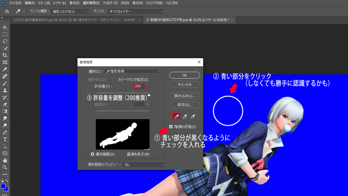Select the Brush tool
Image resolution: width=348 pixels, height=196 pixels.
(x=5, y=83)
